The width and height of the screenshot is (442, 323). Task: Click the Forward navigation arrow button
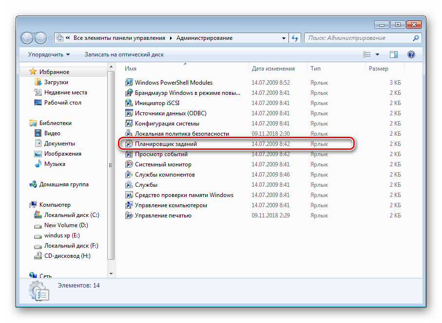40,38
